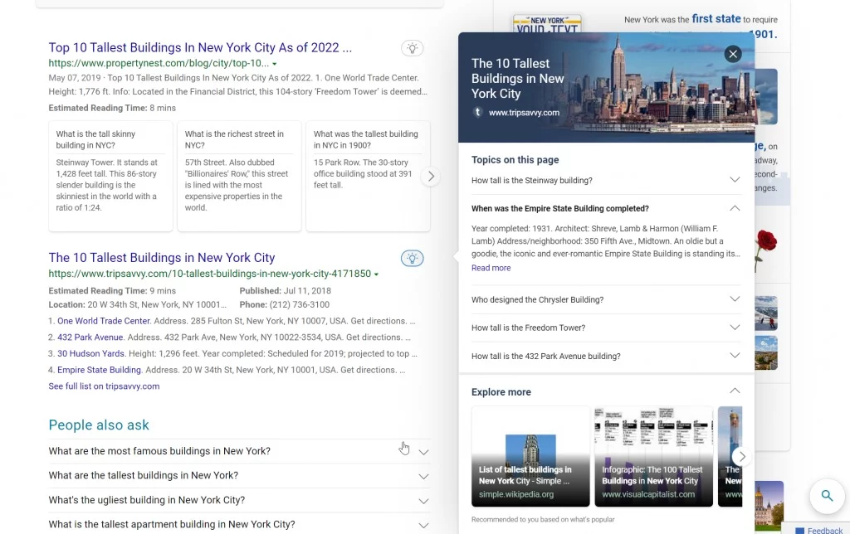Click the 'List of tallest buildings' Wikipedia thumbnail
Viewport: 850px width, 534px height.
530,456
